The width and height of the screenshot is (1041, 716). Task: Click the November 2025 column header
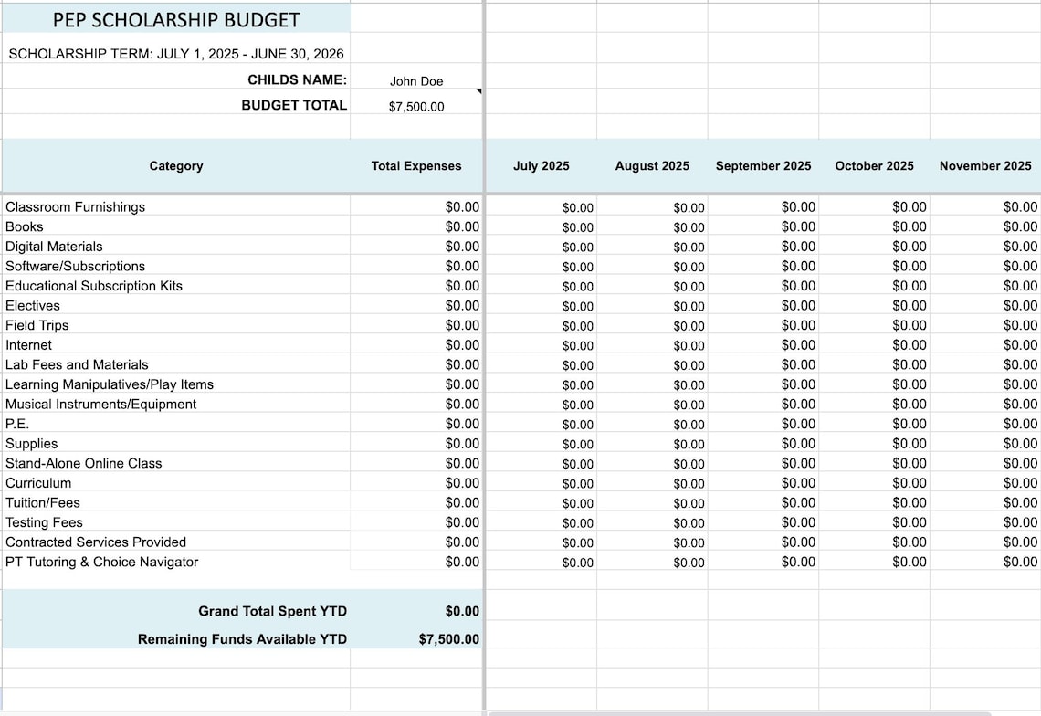coord(985,166)
